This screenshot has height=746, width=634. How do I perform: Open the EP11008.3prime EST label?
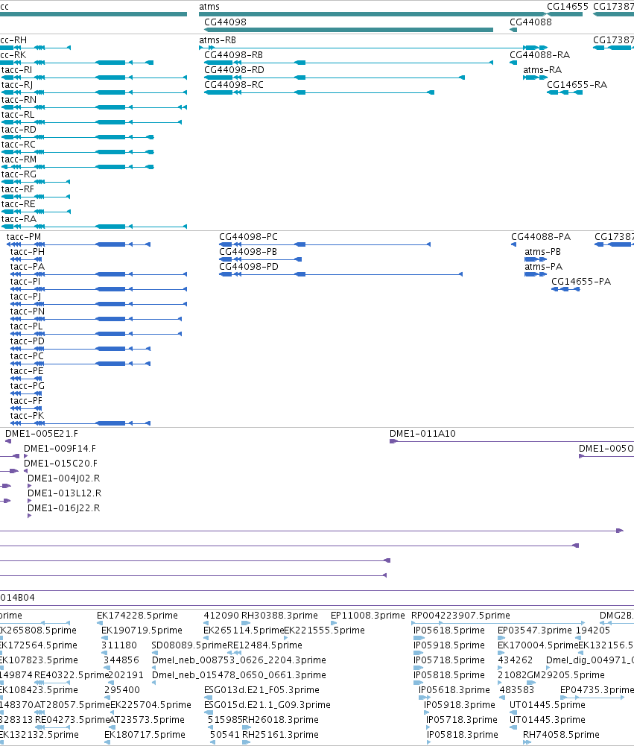[368, 615]
